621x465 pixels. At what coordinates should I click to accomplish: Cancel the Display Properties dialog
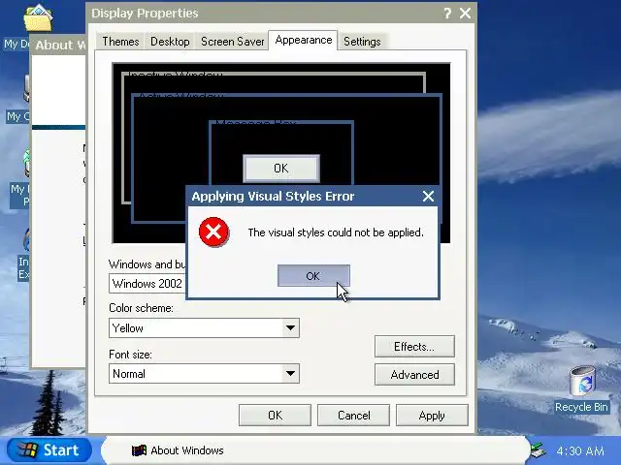pyautogui.click(x=353, y=416)
